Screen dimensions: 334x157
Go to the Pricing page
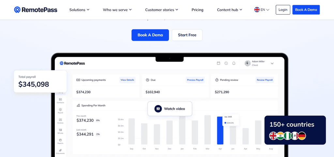click(x=197, y=10)
